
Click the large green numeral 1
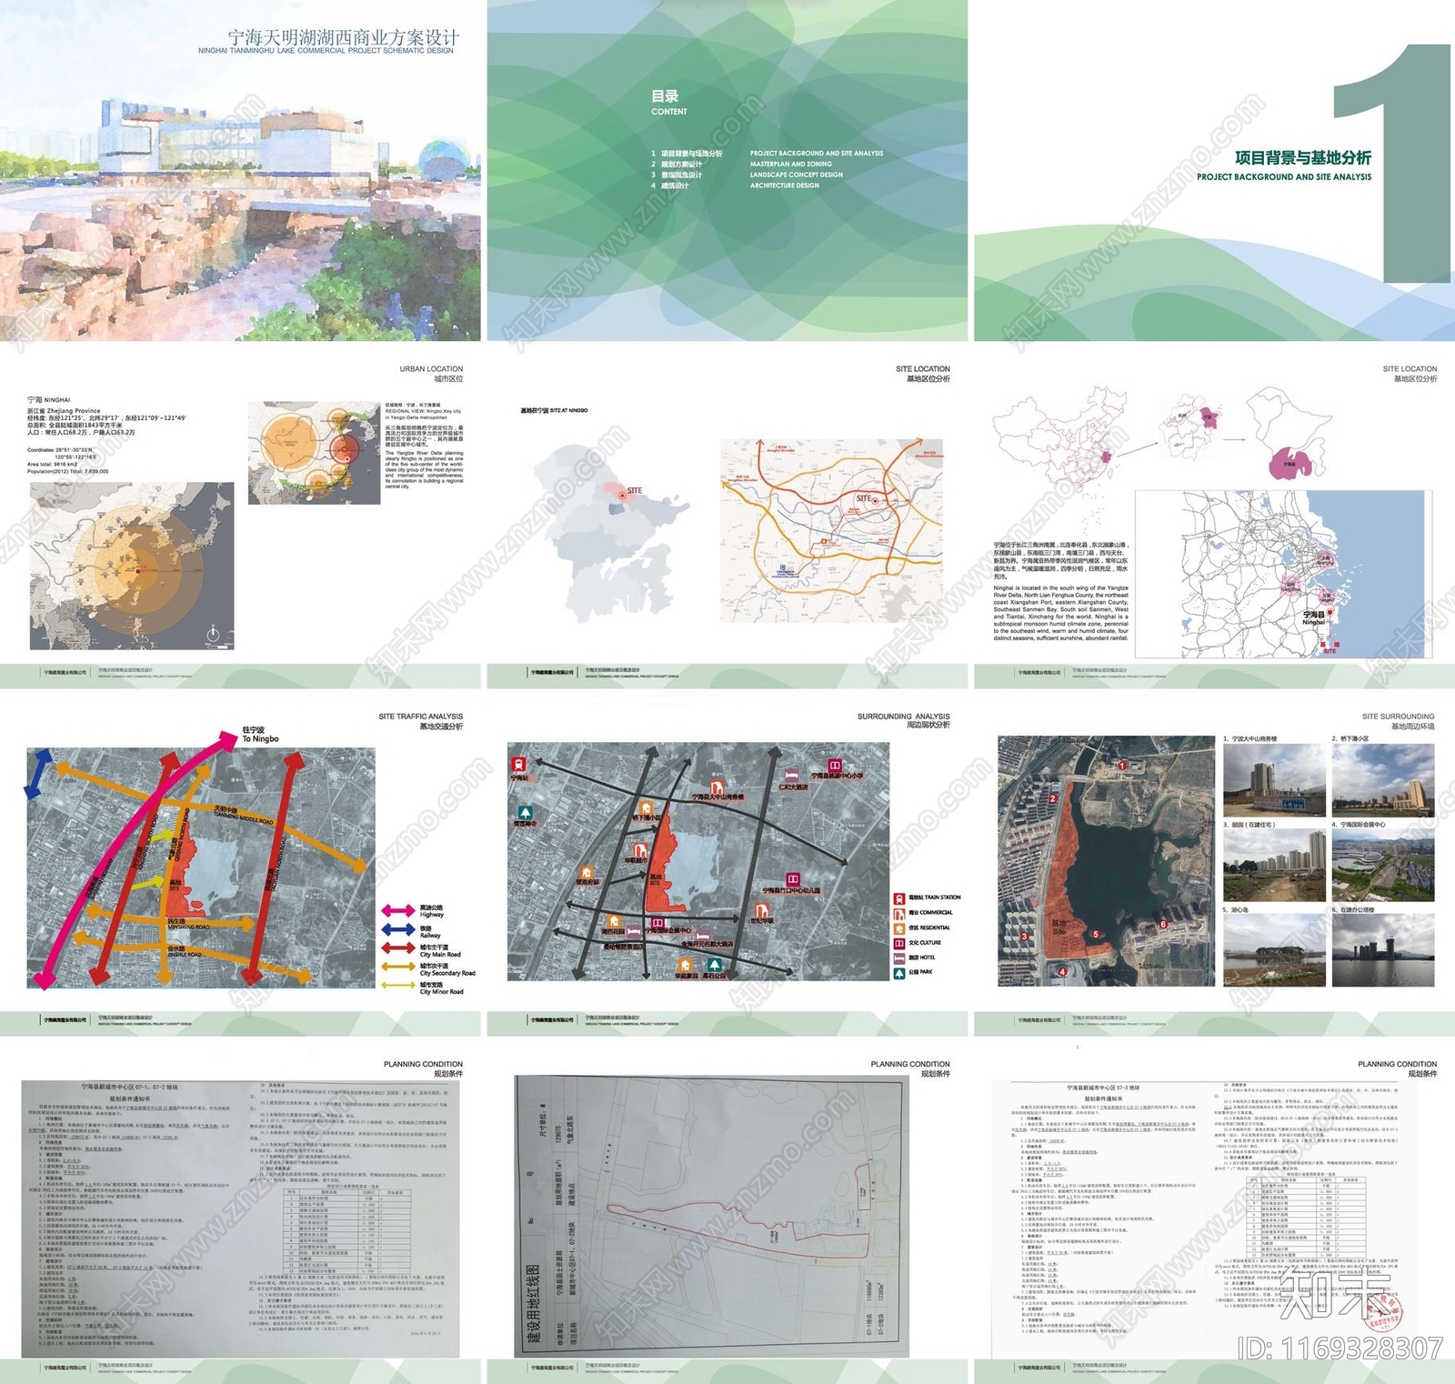[1390, 164]
